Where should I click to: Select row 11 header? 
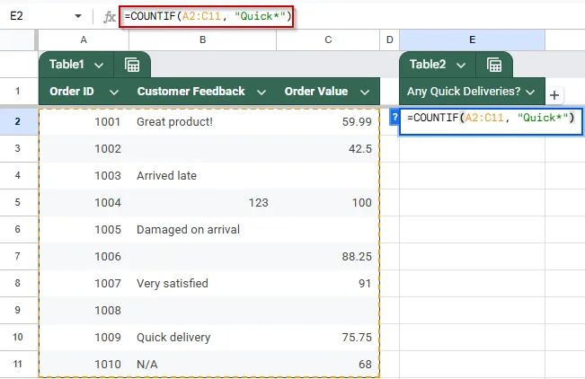(18, 364)
